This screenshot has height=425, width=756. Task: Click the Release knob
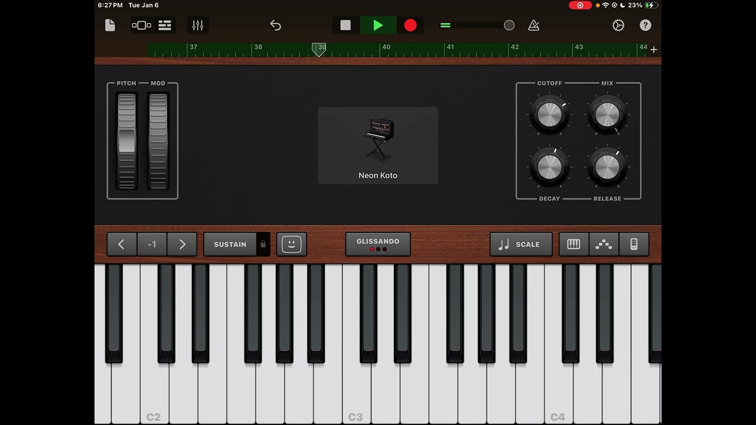coord(607,167)
